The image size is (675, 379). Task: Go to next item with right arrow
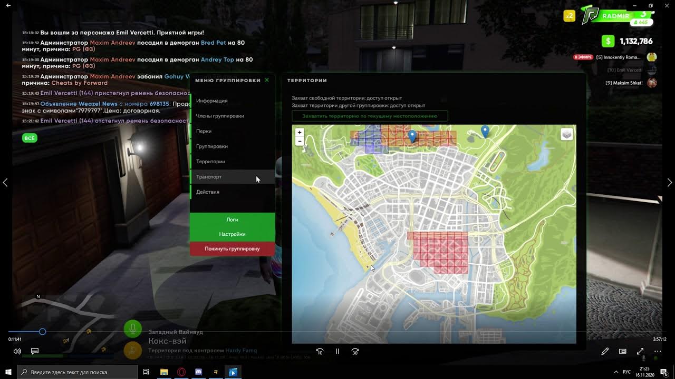[x=669, y=182]
